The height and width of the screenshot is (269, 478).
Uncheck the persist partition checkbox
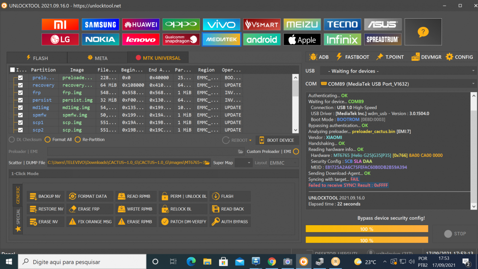coord(20,100)
